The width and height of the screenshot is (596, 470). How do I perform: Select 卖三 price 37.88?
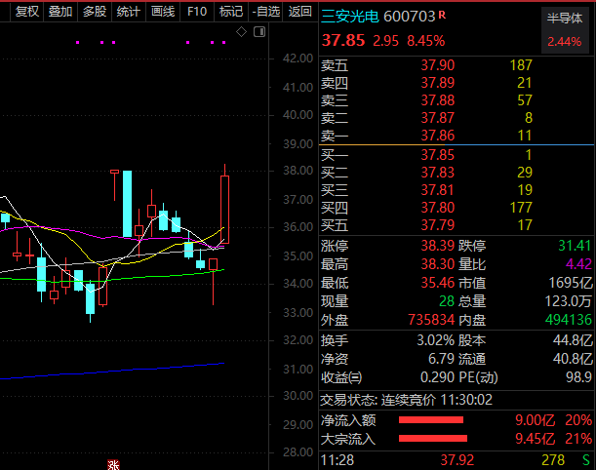pos(438,100)
